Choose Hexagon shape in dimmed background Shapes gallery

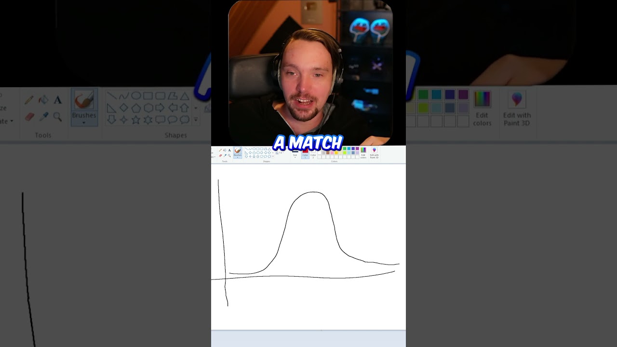pos(148,107)
